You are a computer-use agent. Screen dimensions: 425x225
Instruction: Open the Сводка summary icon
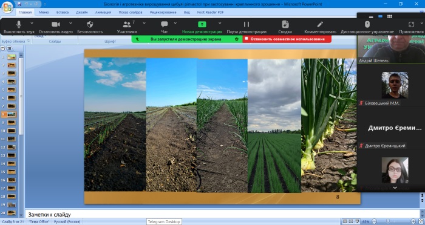[285, 24]
